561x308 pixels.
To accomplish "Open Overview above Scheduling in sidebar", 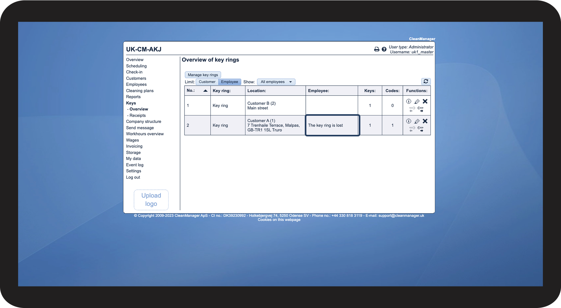I will [135, 60].
